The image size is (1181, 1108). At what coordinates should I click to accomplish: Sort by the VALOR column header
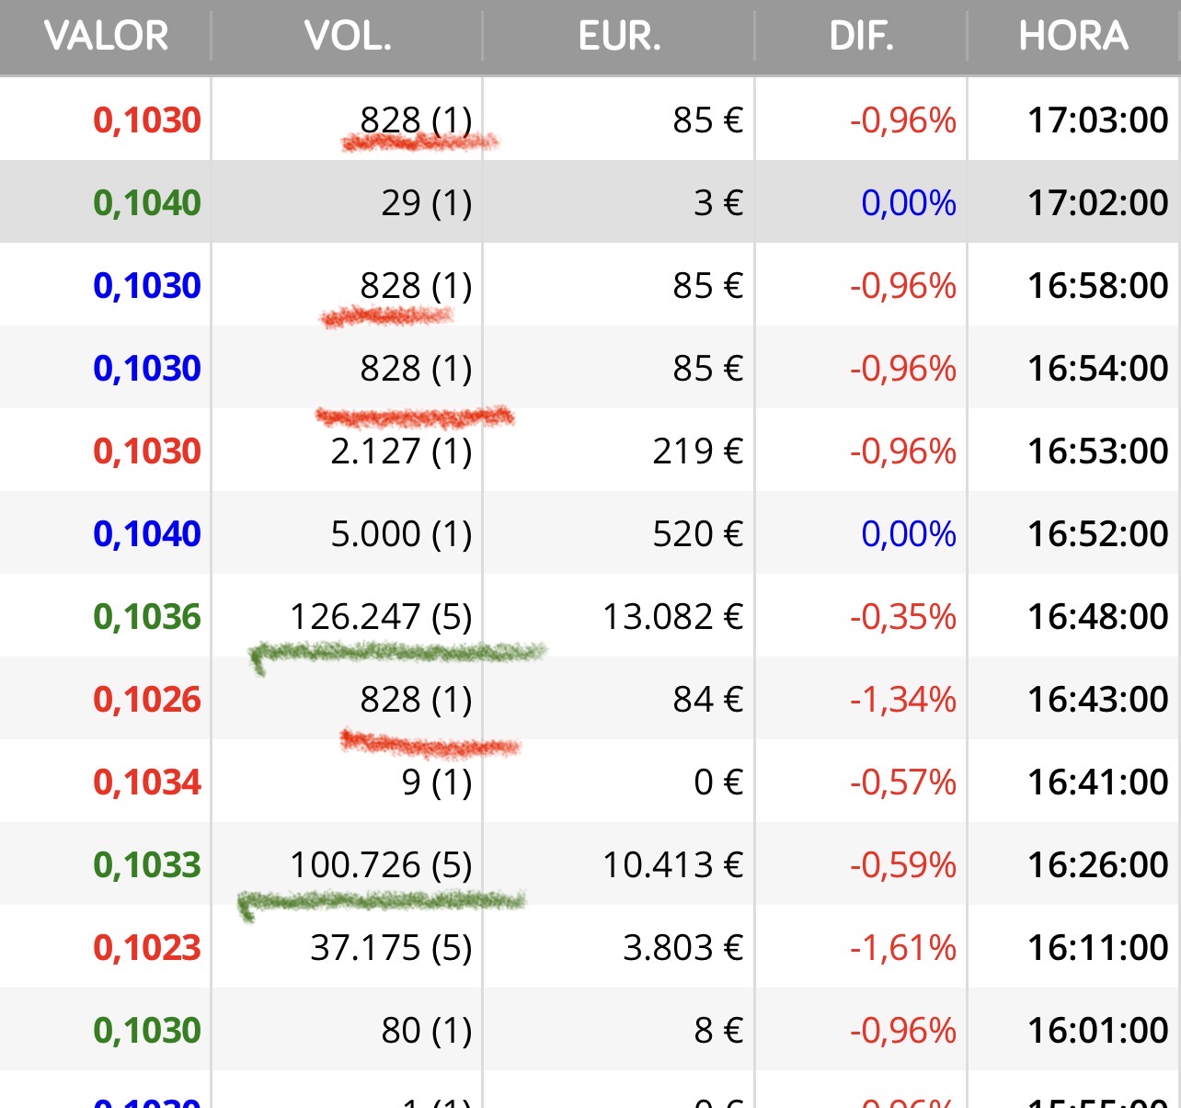[x=106, y=37]
